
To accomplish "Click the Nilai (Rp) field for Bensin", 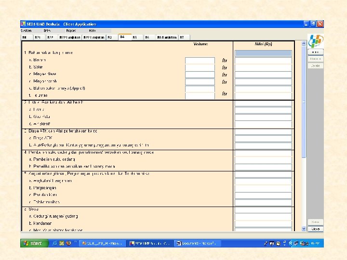I will [x=263, y=60].
